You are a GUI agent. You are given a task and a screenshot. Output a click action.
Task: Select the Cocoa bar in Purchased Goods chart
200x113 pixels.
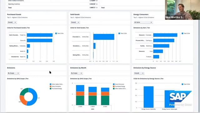click(40, 40)
